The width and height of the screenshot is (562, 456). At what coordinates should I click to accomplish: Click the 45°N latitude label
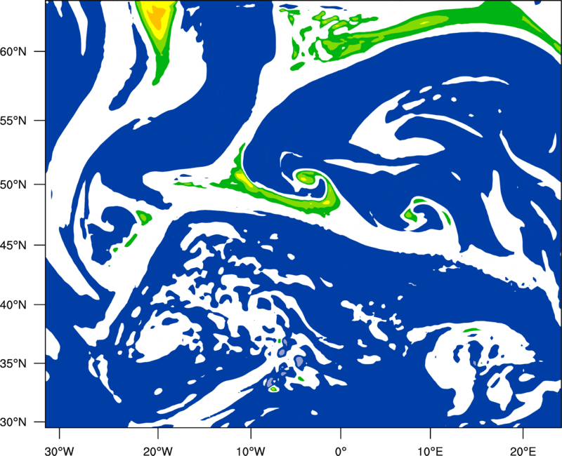pos(13,245)
